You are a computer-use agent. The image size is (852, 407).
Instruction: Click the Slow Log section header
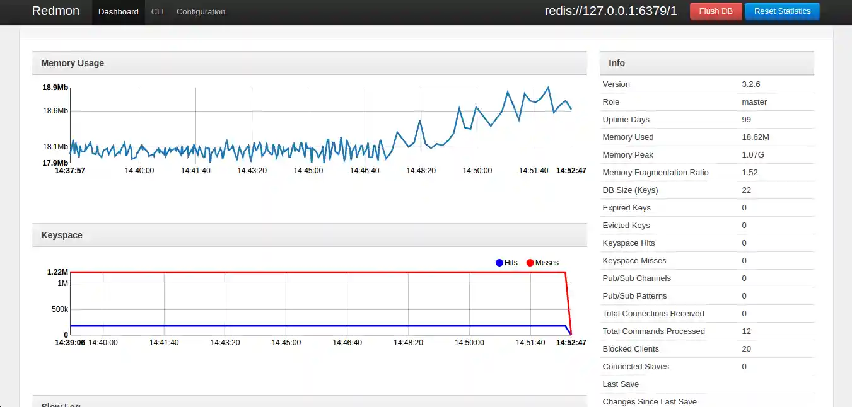click(x=61, y=403)
